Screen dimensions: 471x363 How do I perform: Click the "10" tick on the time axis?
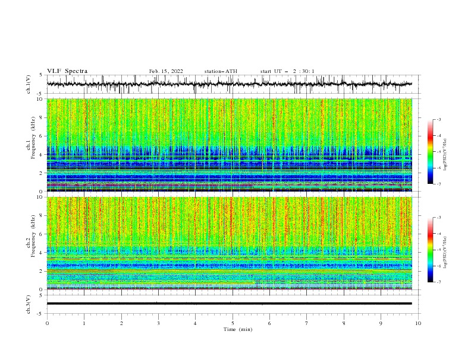click(418, 323)
